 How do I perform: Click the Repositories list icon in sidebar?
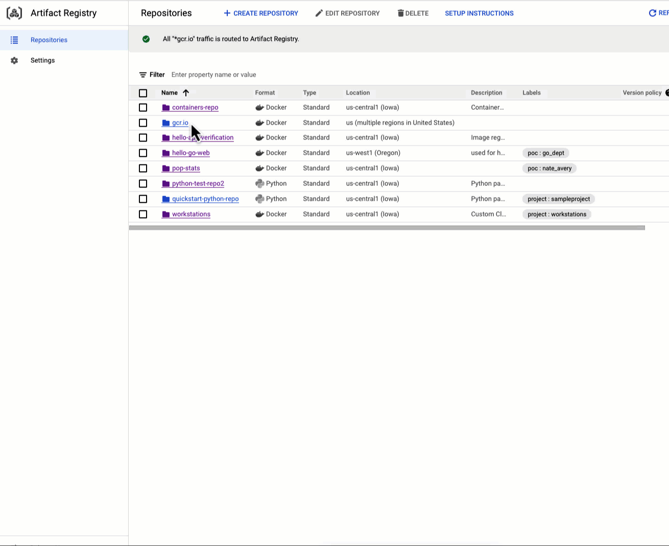point(14,40)
